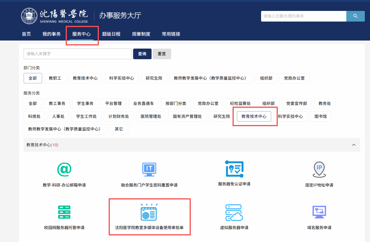This screenshot has width=370, height=242.
Task: Click the 查询 search button
Action: click(x=142, y=54)
